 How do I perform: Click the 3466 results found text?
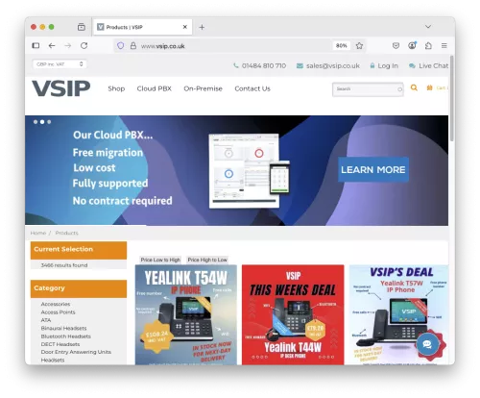tap(64, 265)
